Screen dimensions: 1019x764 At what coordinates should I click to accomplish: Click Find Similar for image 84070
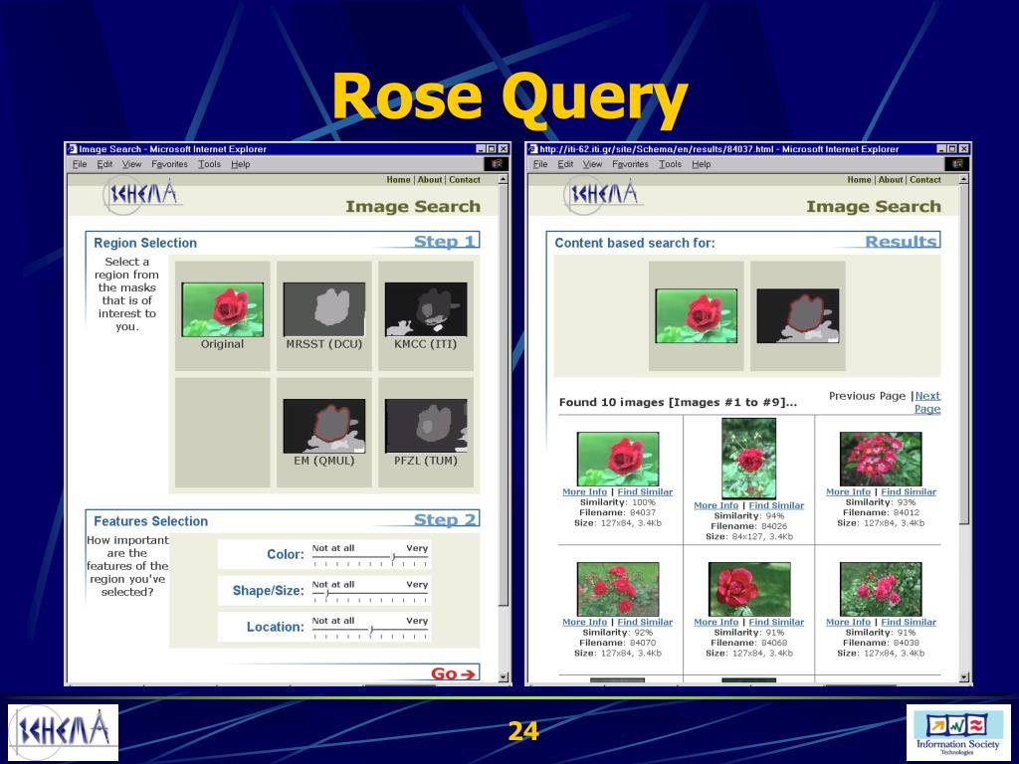pos(645,622)
